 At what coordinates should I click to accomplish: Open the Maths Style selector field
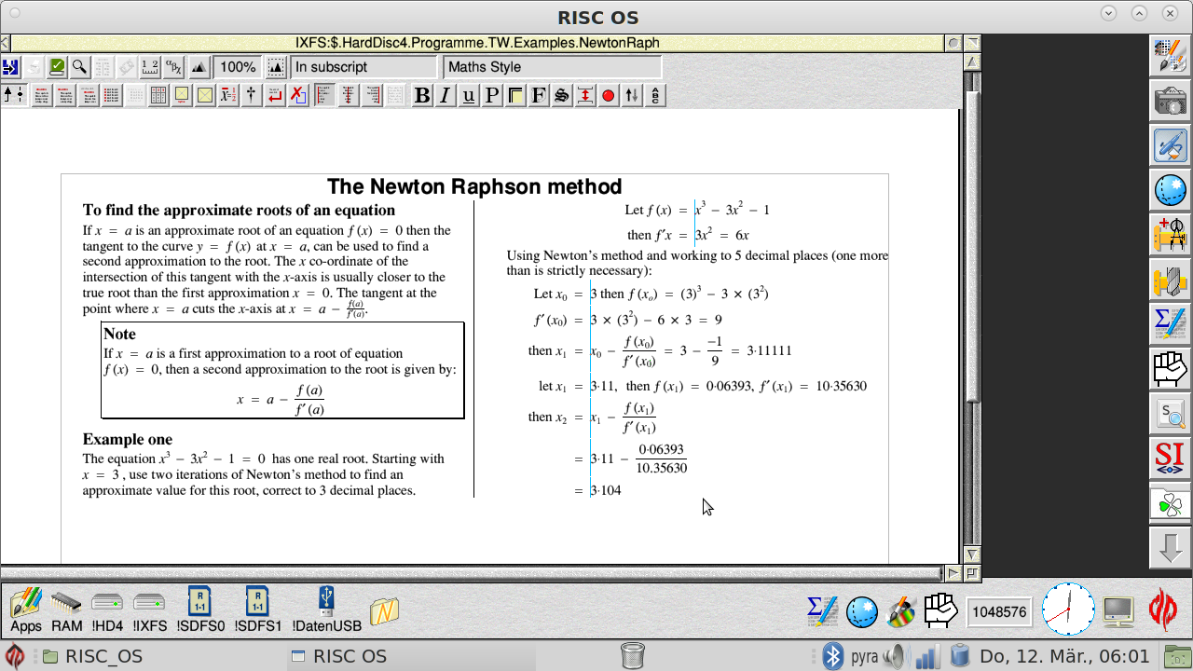point(552,67)
